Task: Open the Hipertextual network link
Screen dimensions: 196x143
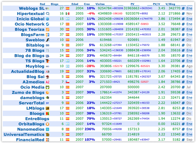Action: click(x=31, y=14)
